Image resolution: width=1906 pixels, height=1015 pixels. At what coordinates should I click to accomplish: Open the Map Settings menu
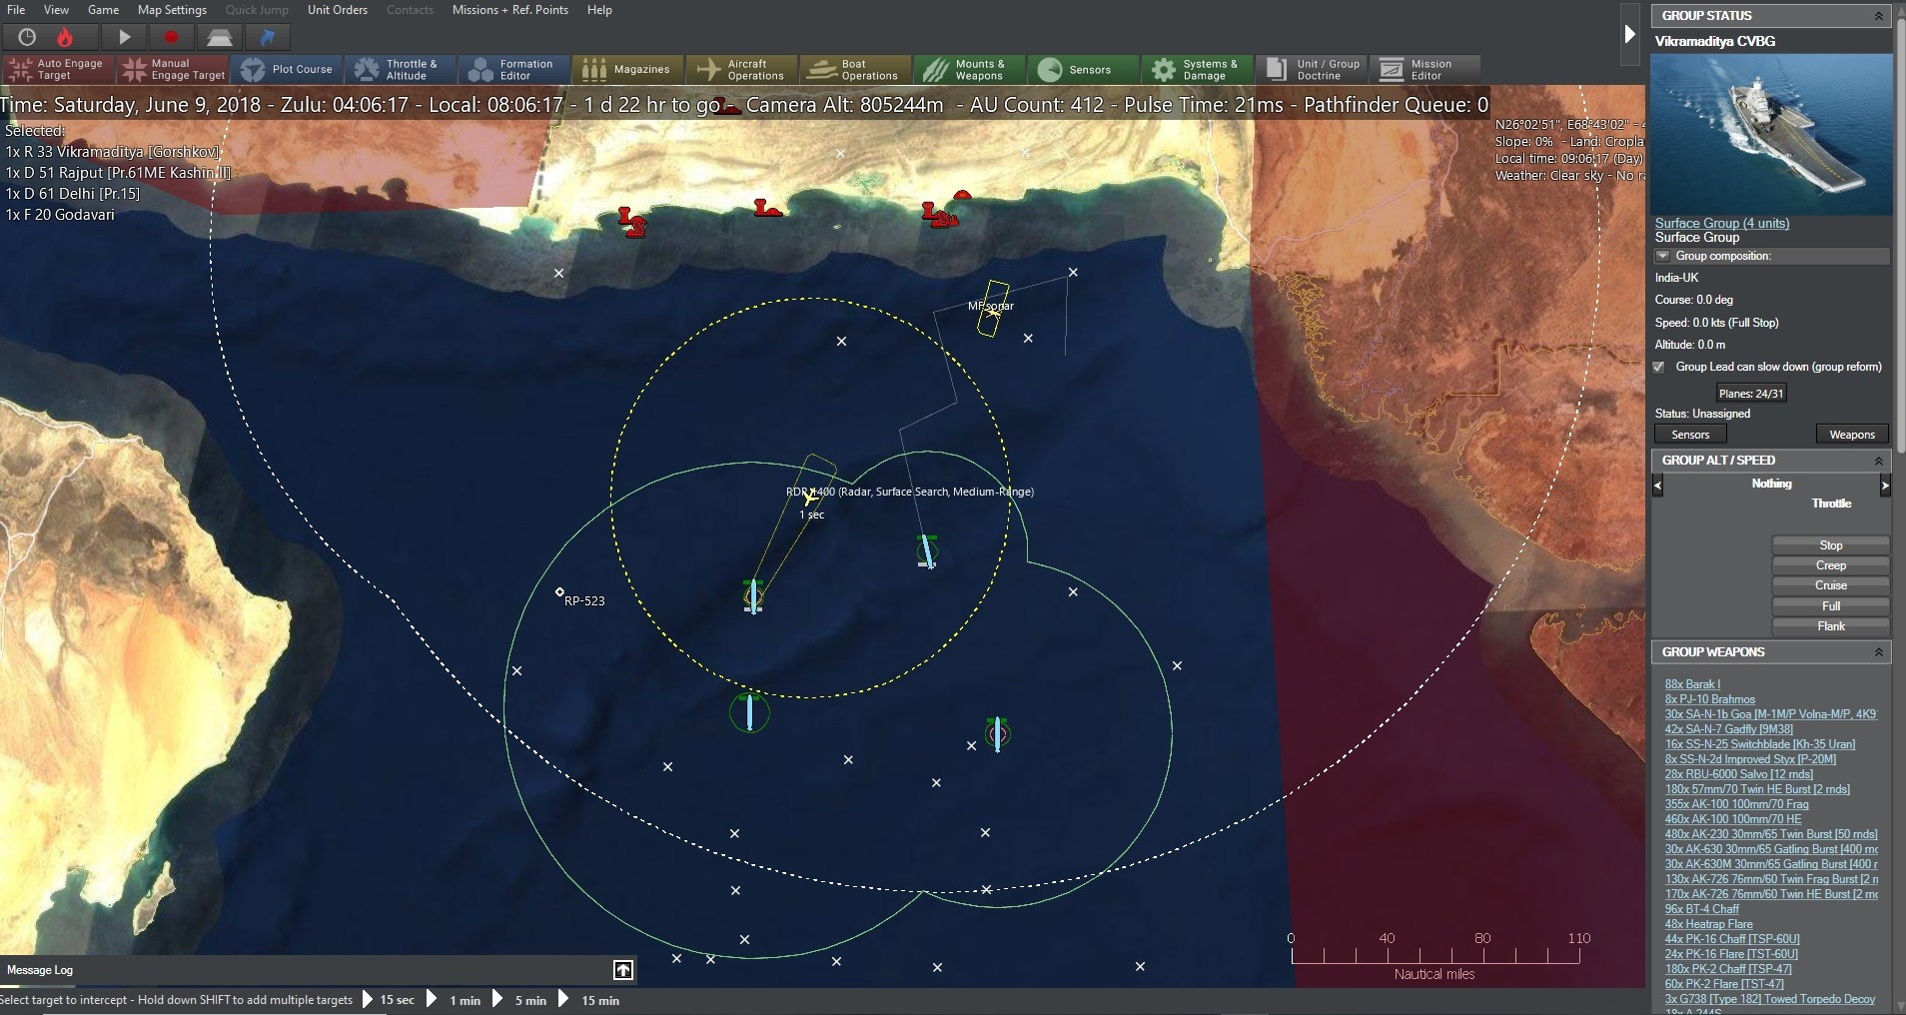coord(171,10)
